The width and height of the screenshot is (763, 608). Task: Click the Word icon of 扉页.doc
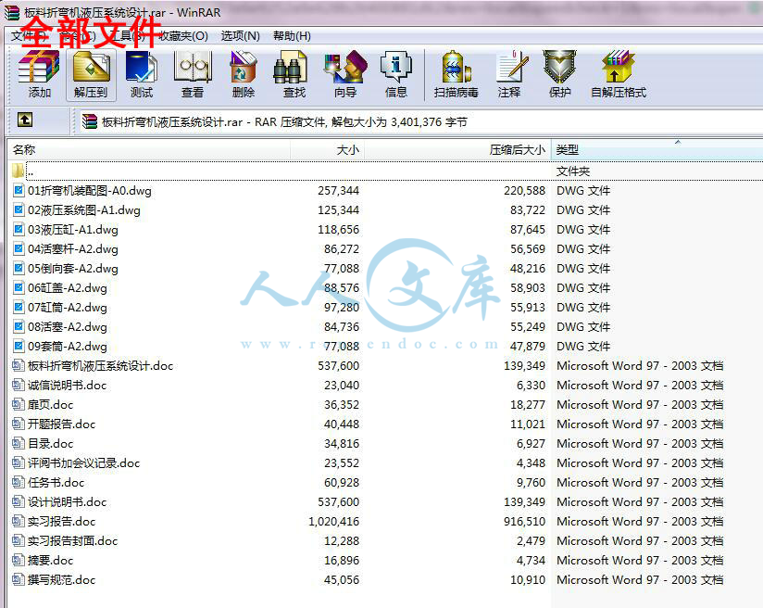coord(19,404)
